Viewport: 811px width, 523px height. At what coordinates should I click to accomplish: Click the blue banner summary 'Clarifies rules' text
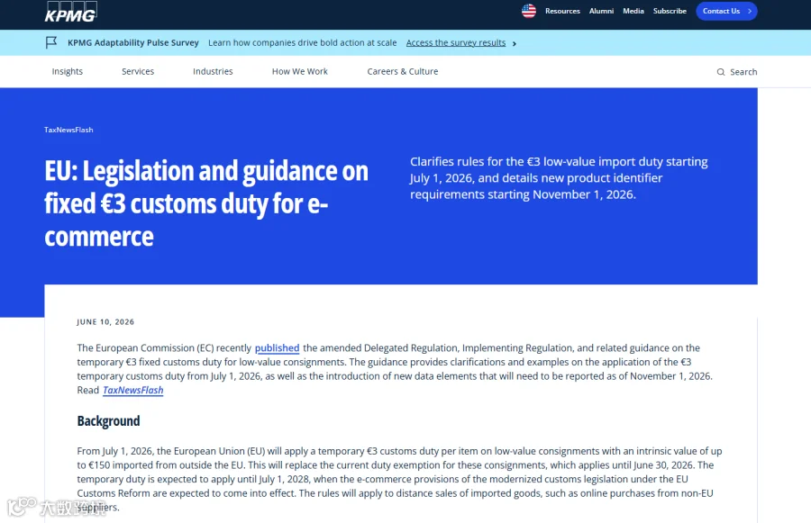tap(559, 178)
